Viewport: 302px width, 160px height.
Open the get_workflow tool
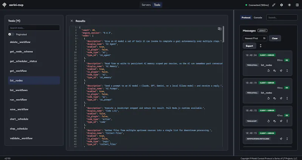[x=34, y=71]
